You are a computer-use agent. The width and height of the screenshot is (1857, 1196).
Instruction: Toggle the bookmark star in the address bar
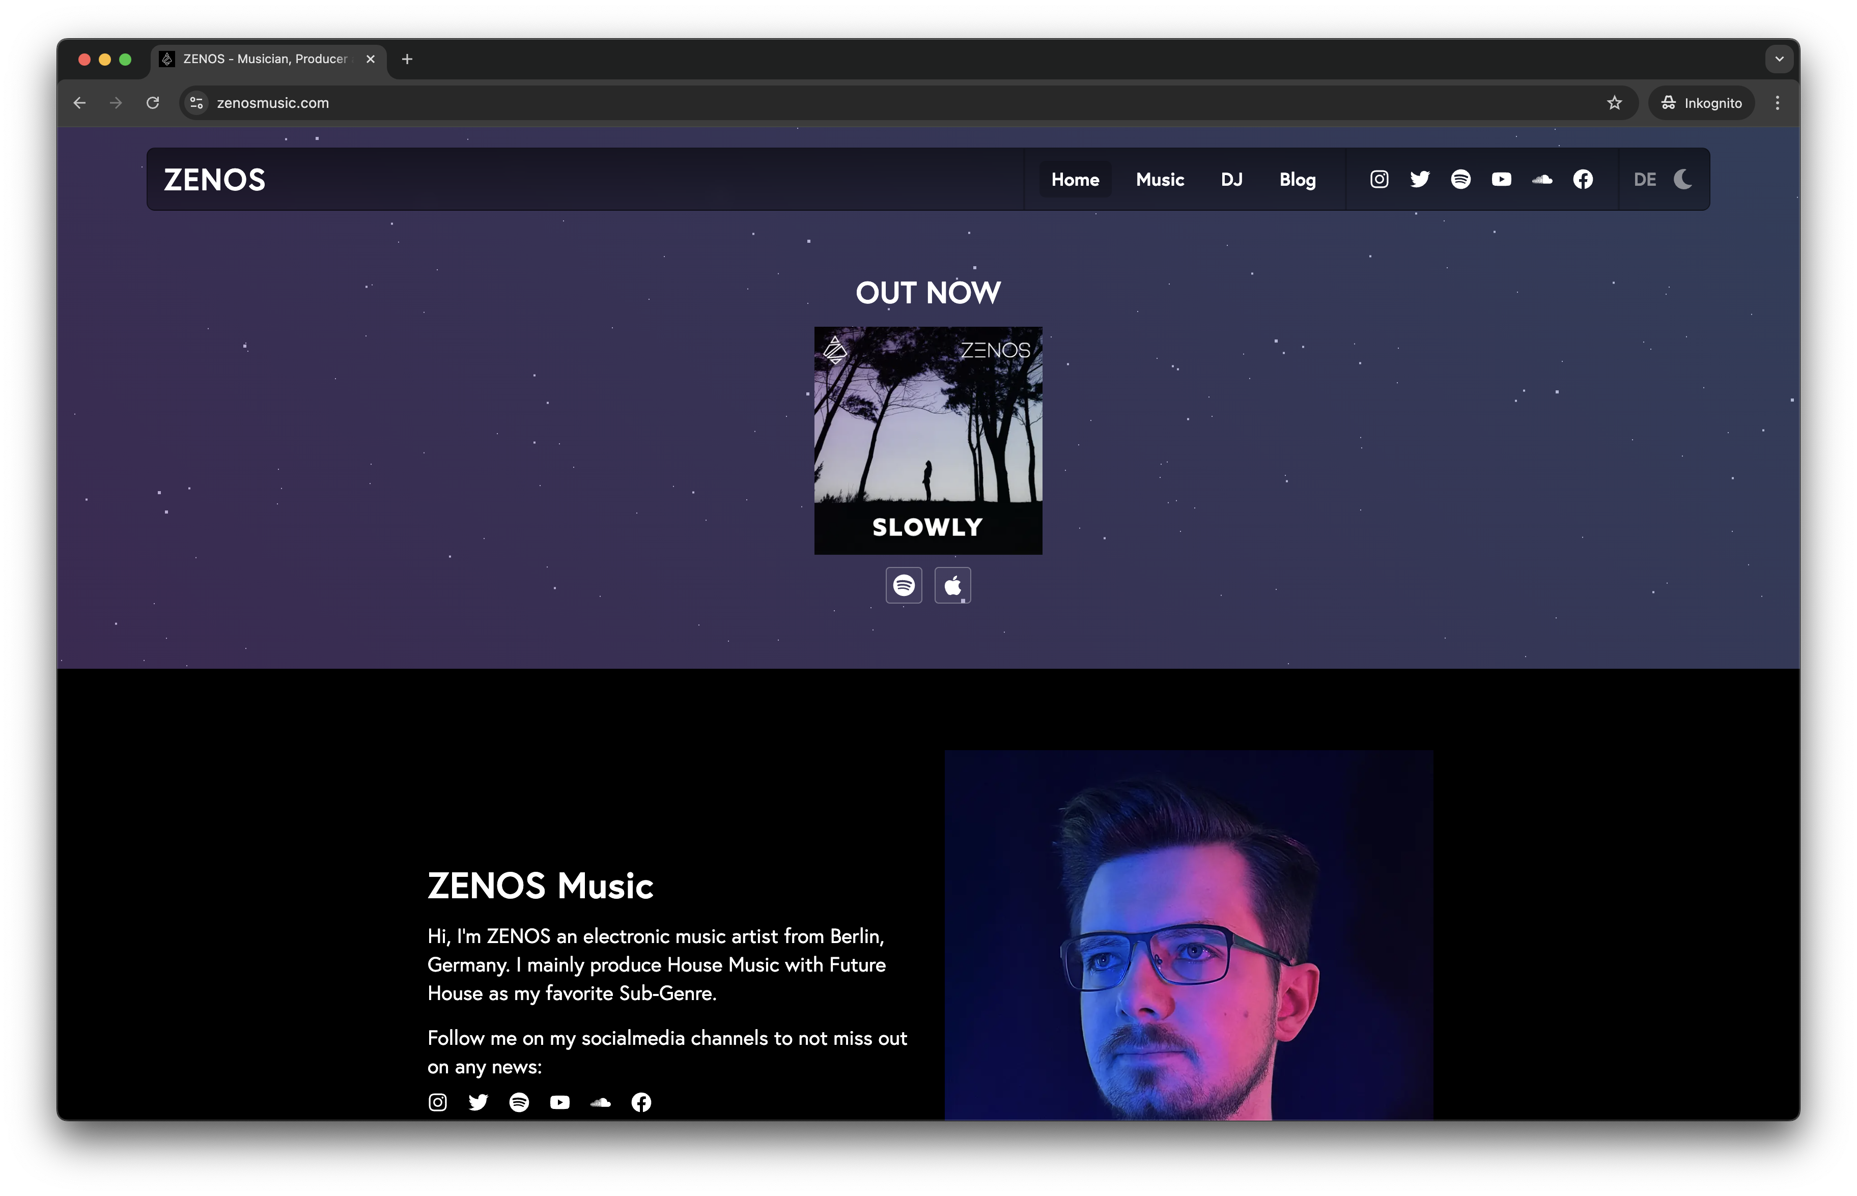[x=1616, y=102]
